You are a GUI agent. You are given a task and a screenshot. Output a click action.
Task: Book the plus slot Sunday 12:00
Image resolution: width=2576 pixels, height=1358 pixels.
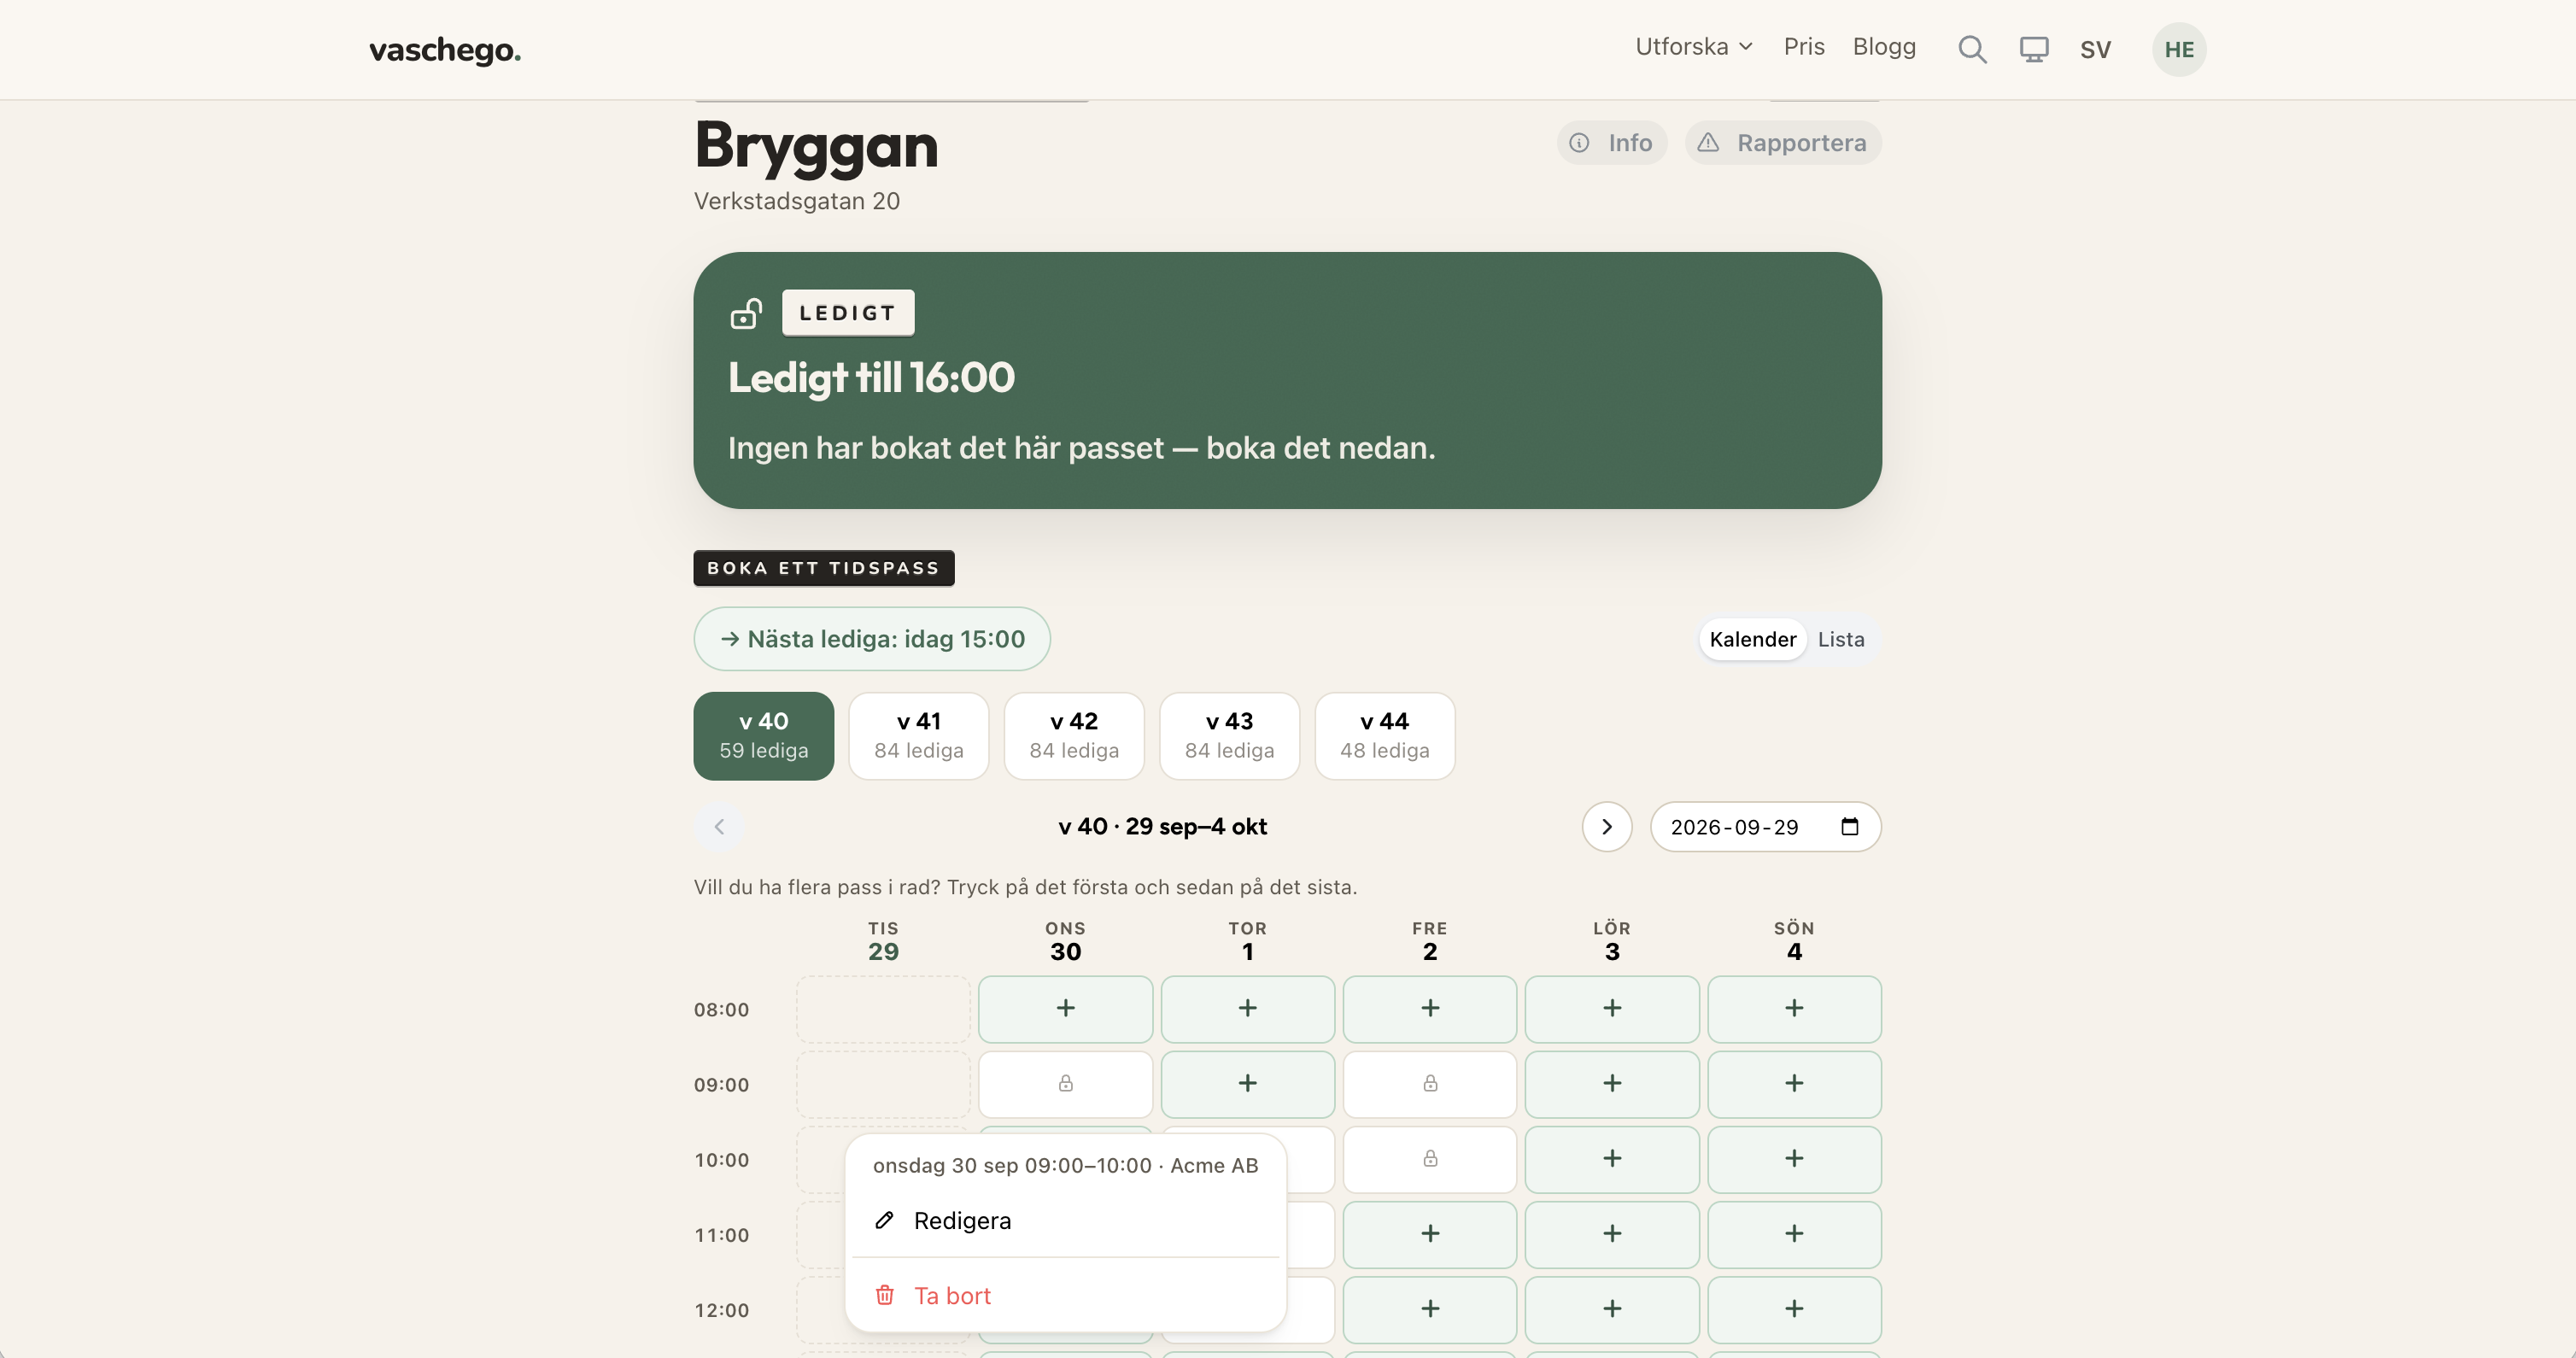(1794, 1309)
